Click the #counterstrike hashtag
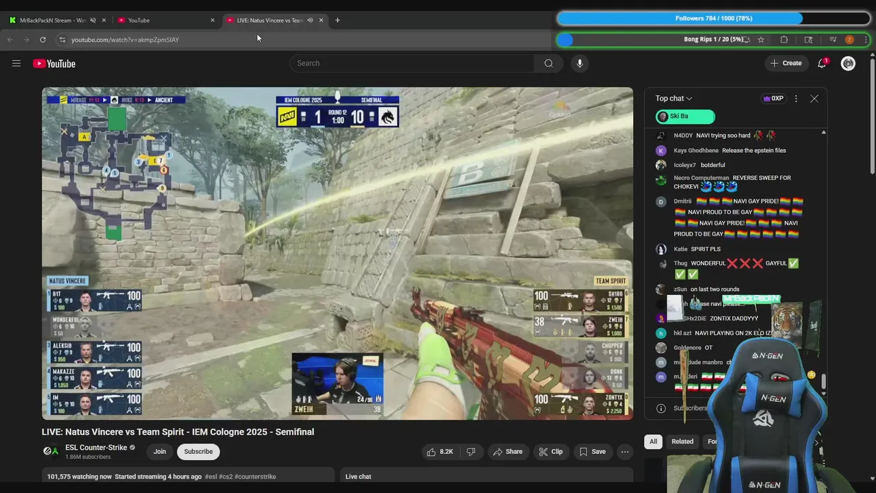The height and width of the screenshot is (493, 876). point(256,477)
